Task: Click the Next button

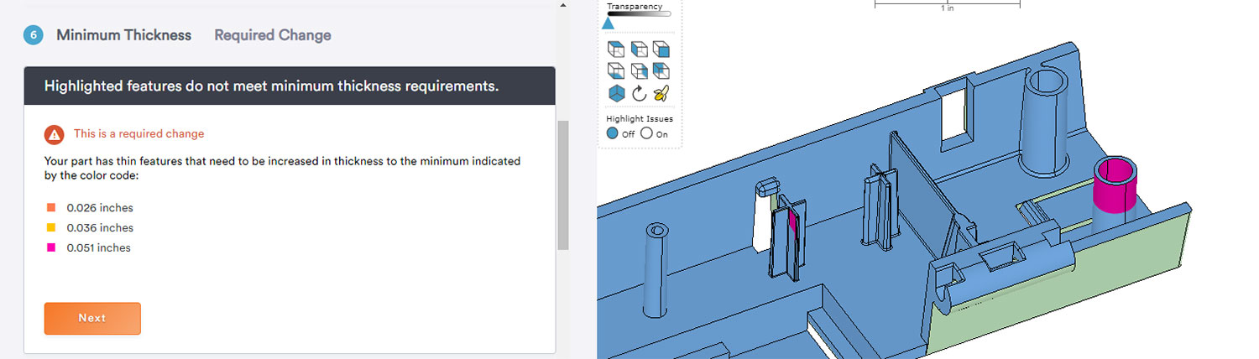Action: point(92,319)
